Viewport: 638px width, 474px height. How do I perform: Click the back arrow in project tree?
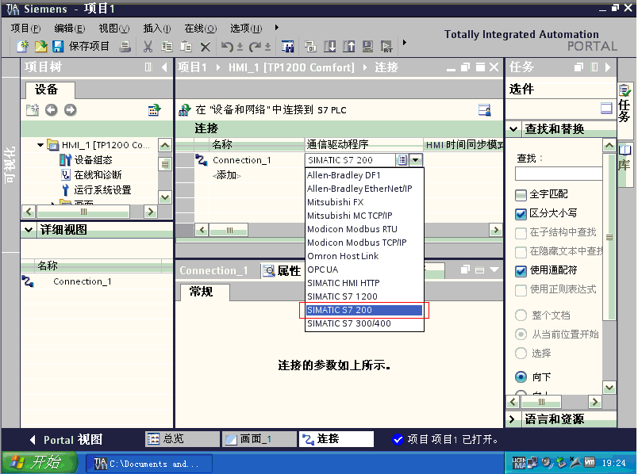coord(52,110)
